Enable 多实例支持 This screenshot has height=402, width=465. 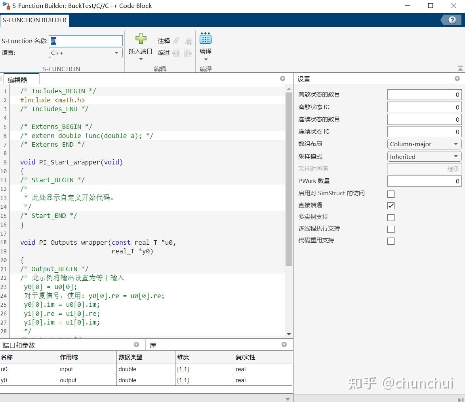(x=391, y=217)
